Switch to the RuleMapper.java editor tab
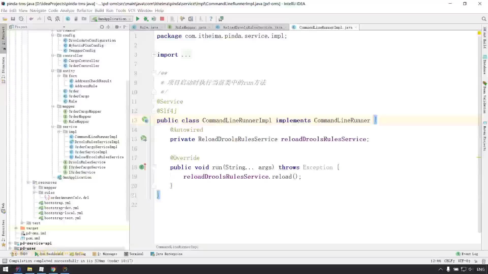This screenshot has height=274, width=488. point(190,27)
